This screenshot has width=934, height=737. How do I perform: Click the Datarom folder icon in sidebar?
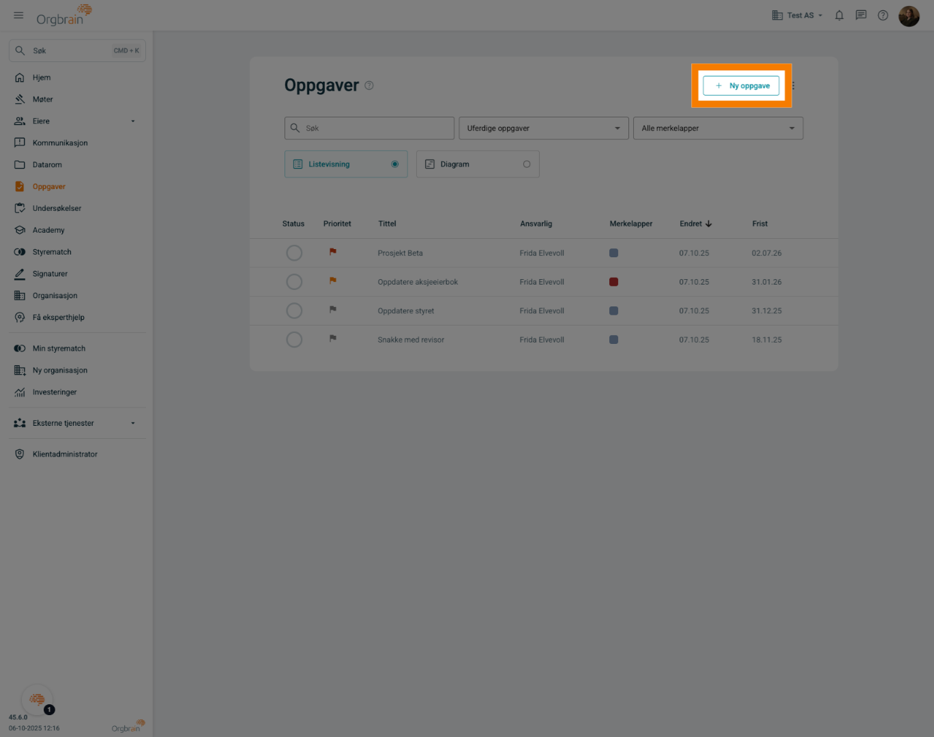(20, 165)
